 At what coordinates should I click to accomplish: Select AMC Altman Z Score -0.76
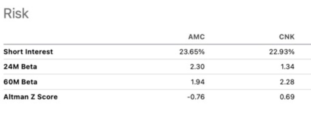tap(195, 97)
